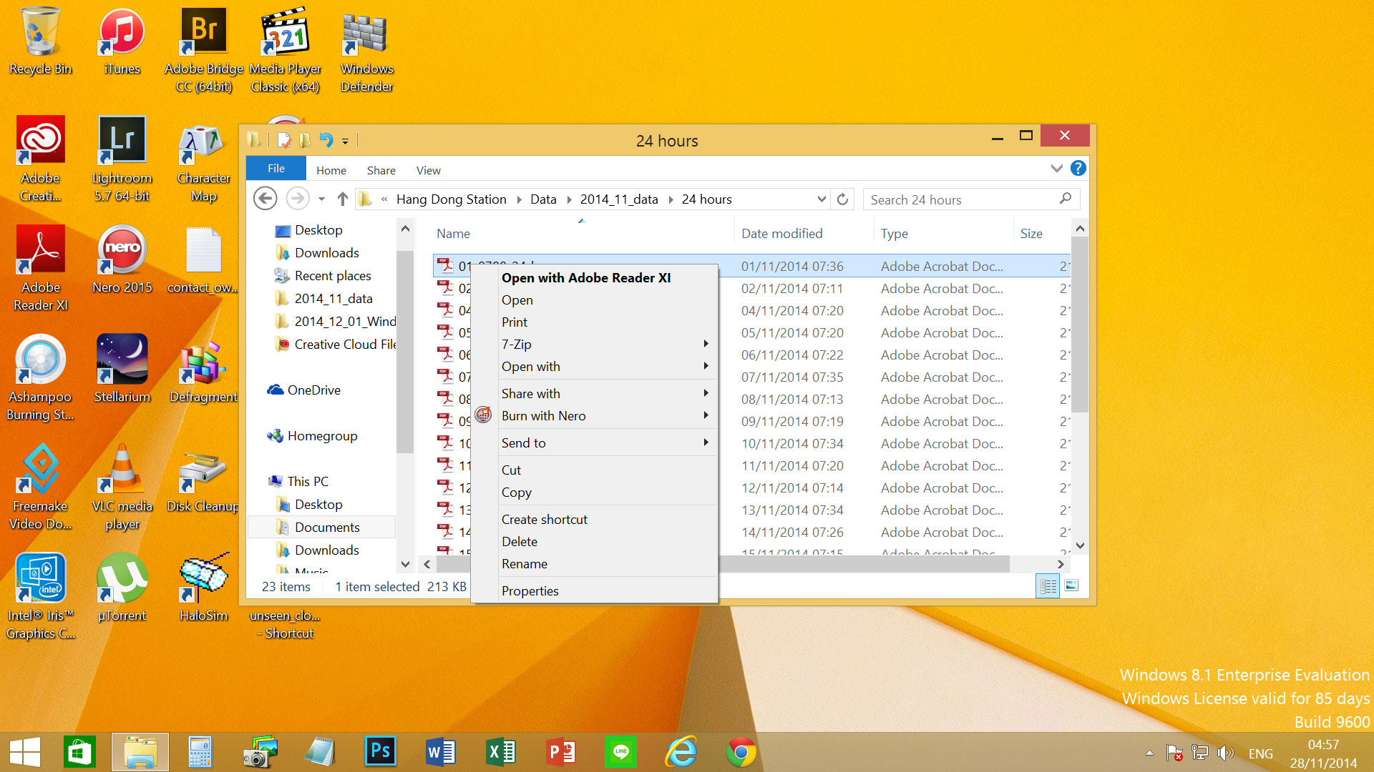Refresh the 24 hours folder view
This screenshot has height=772, width=1374.
[842, 199]
